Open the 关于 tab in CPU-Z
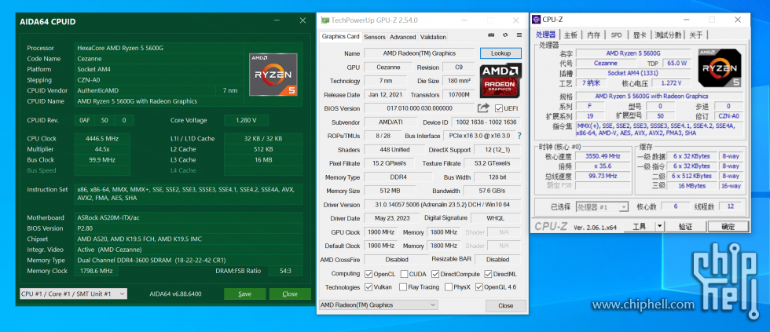Screen dimensions: 770x332 click(696, 35)
